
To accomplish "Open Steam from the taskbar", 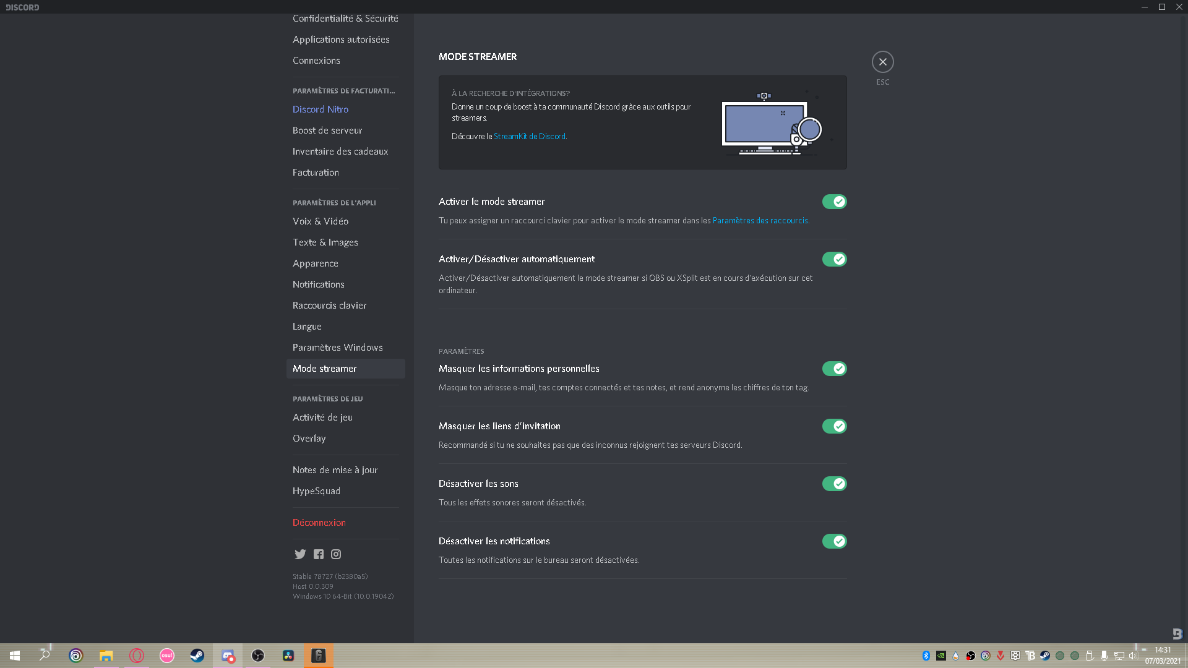I will coord(197,656).
